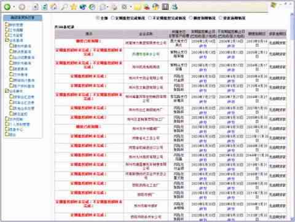Image resolution: width=295 pixels, height=222 pixels.
Task: Click the Mail envelope icon
Action: 103,7
